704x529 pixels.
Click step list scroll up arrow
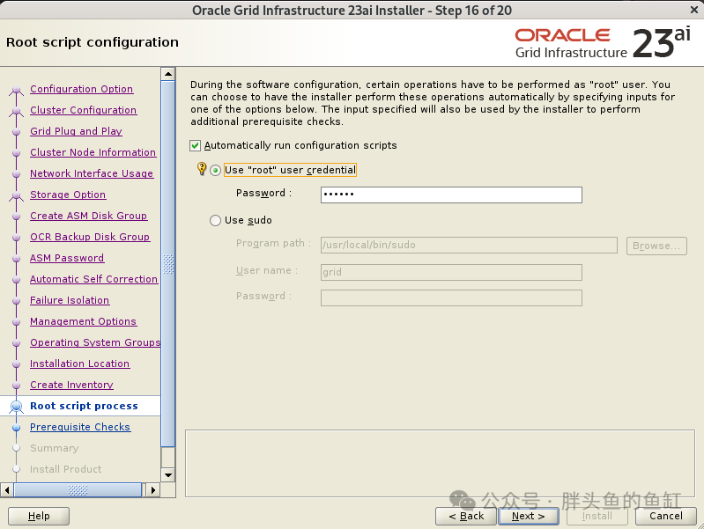pyautogui.click(x=168, y=74)
